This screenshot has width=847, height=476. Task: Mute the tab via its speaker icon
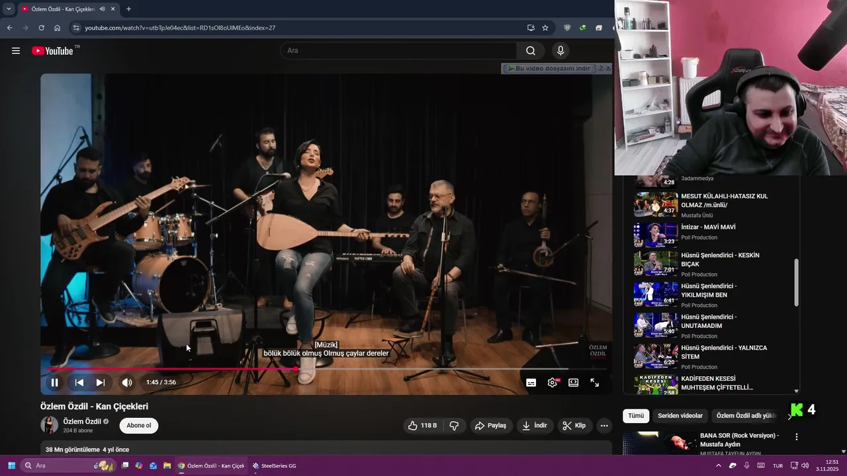(x=102, y=9)
